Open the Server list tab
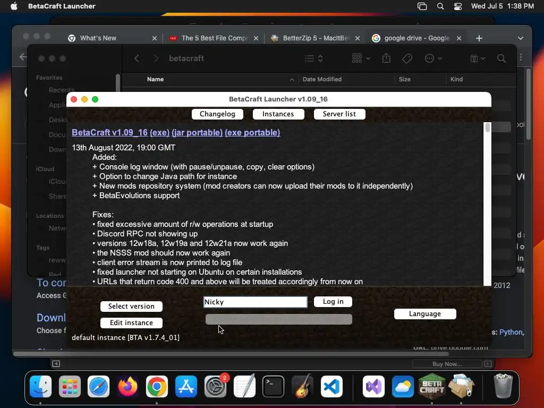Viewport: 544px width, 408px height. 339,114
